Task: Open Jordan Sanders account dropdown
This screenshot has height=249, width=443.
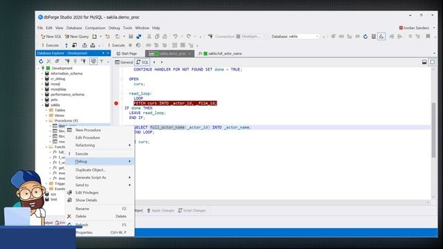Action: [434, 28]
